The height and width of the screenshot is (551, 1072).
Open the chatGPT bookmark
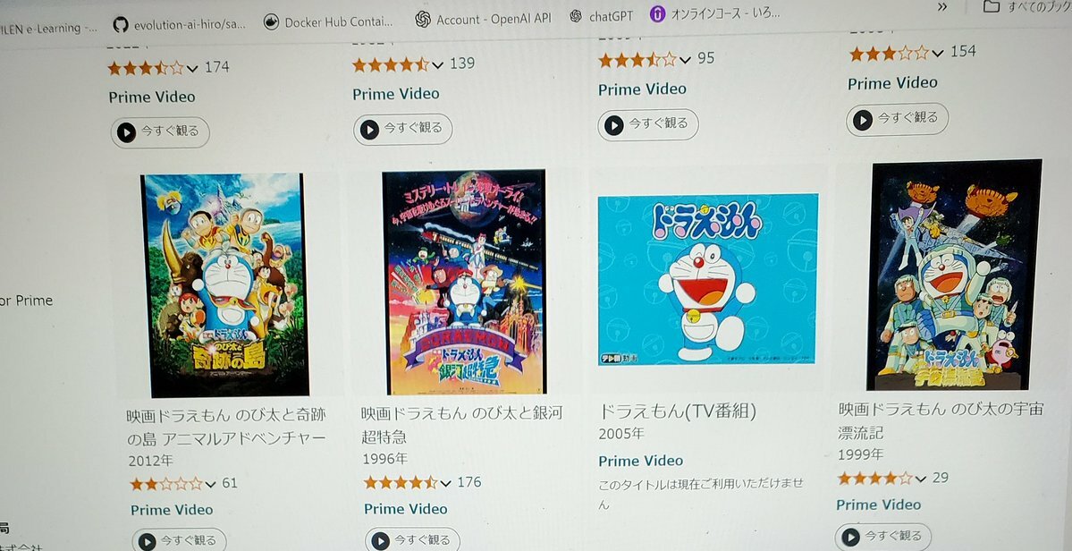pos(602,16)
